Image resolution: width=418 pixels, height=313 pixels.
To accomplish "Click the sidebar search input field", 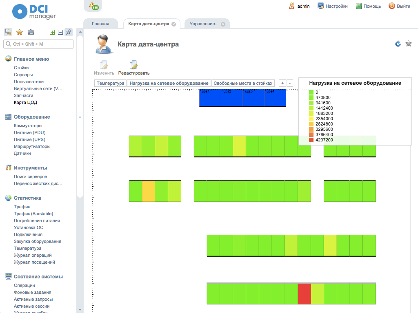I will coord(39,44).
